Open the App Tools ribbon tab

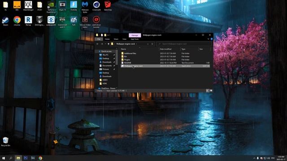(135, 39)
